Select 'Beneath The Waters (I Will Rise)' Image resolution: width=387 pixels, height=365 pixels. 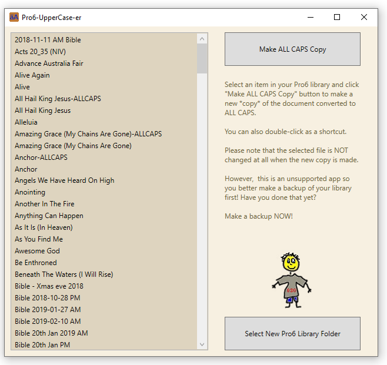pos(104,274)
